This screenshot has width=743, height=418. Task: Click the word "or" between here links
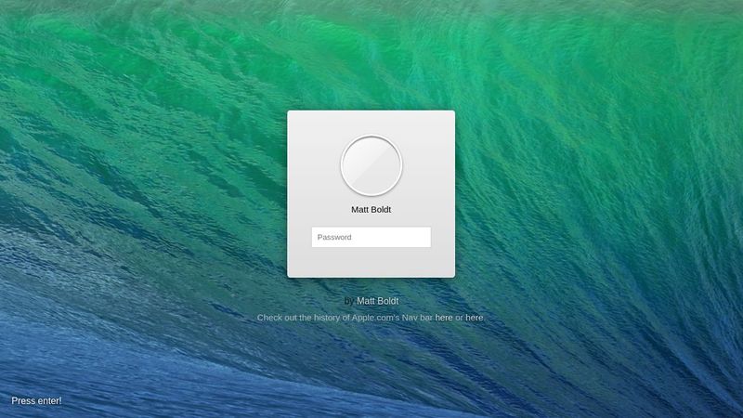459,318
